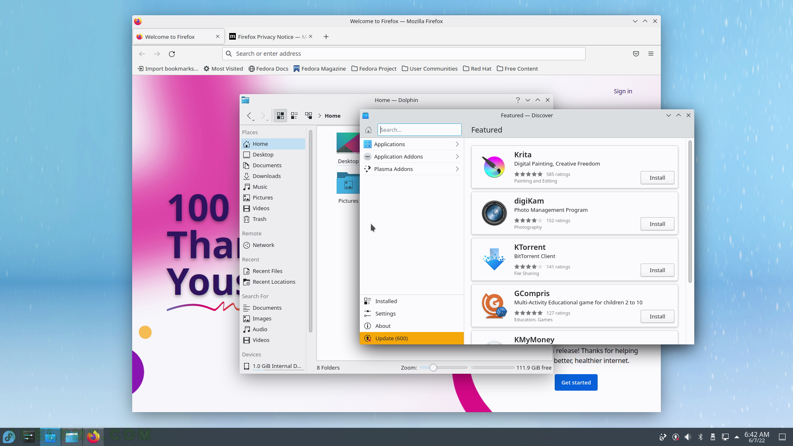
Task: Select 1.0 GiB Internal Drive device
Action: tap(273, 366)
